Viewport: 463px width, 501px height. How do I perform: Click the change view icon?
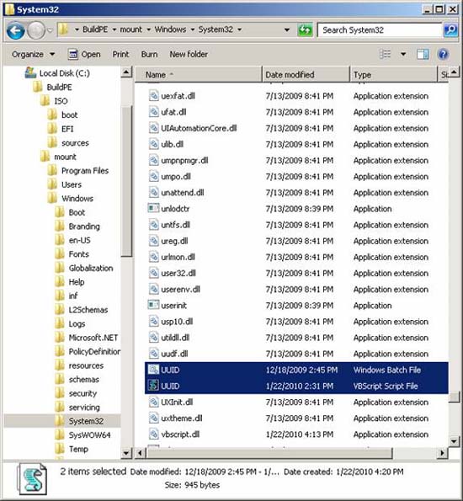[385, 54]
